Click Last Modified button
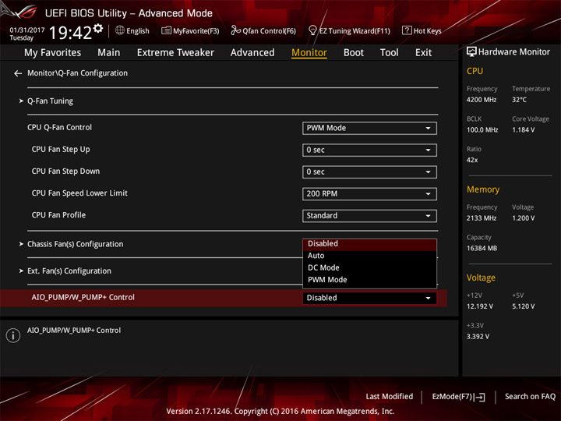The image size is (561, 421). 390,397
